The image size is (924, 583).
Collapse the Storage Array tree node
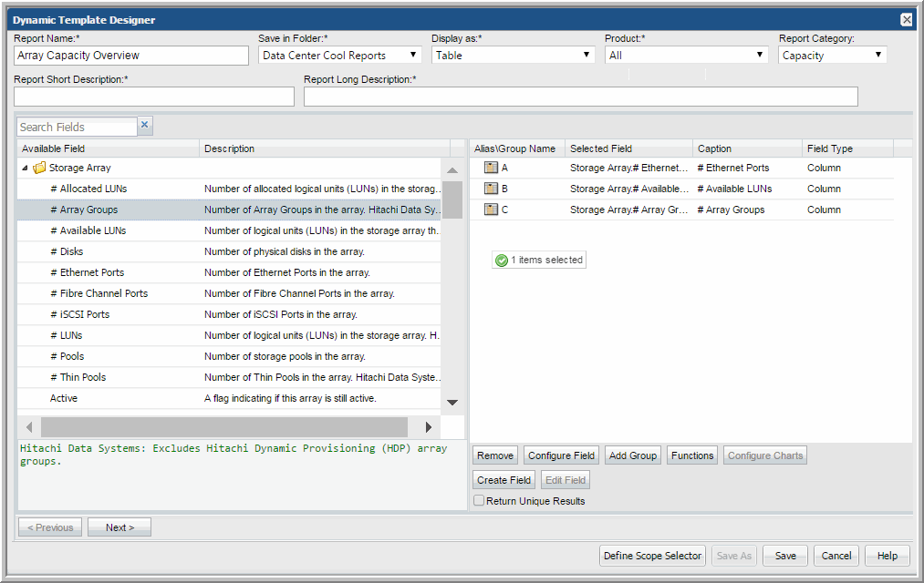(25, 168)
